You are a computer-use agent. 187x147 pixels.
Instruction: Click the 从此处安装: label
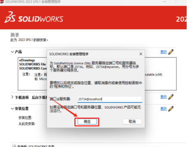[x=27, y=124]
